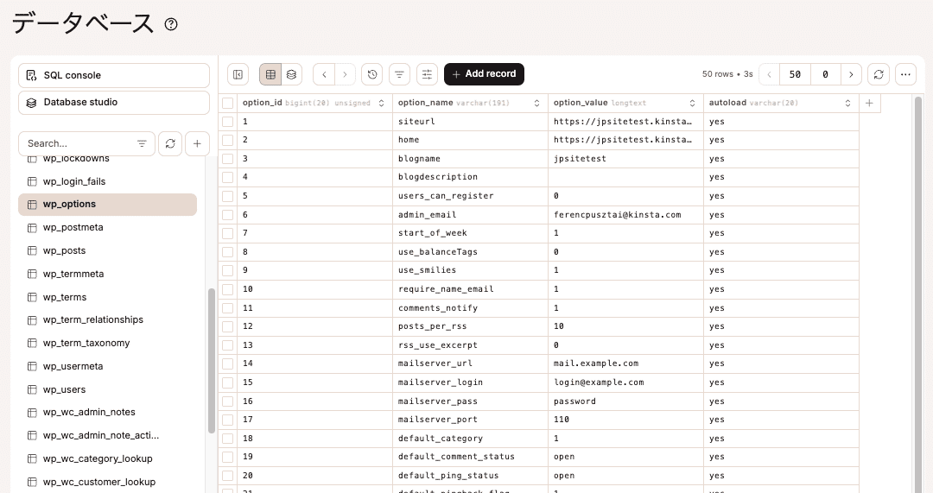Click the help icon beside the page title

(171, 24)
